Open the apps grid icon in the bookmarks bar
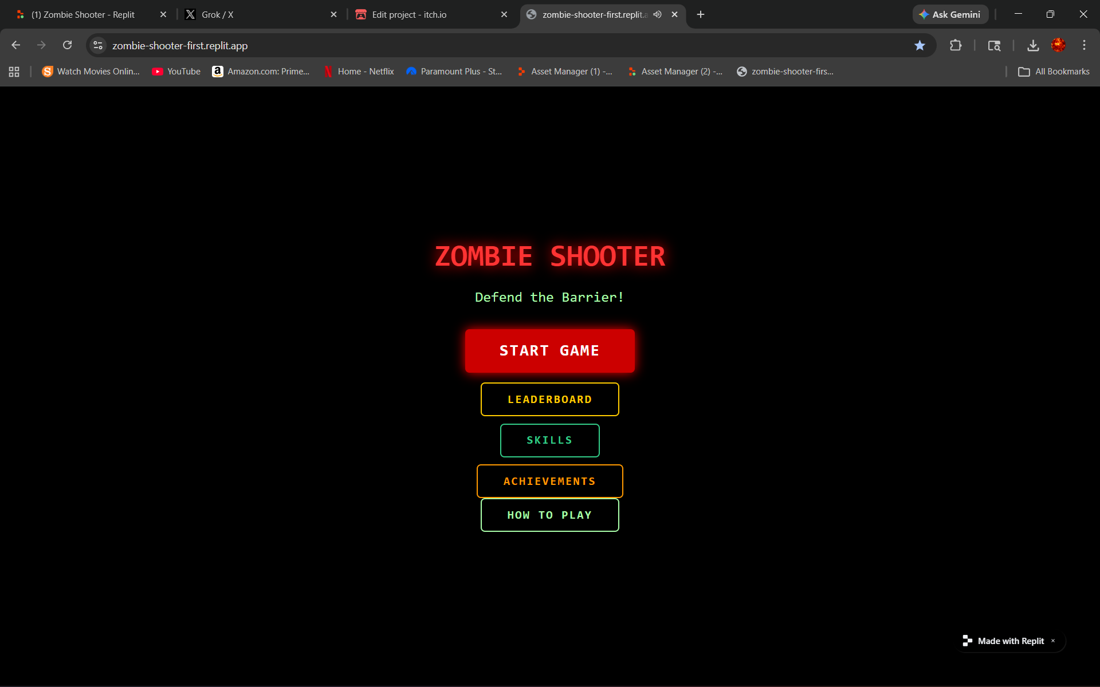 (14, 72)
